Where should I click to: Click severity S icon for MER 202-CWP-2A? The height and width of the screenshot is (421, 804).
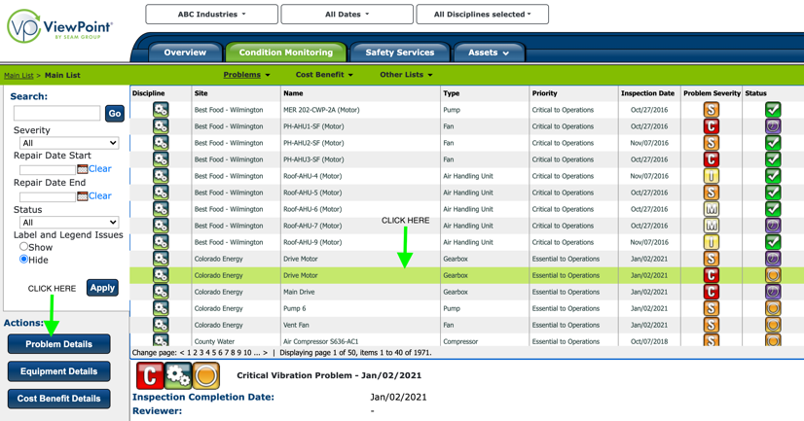click(x=711, y=110)
